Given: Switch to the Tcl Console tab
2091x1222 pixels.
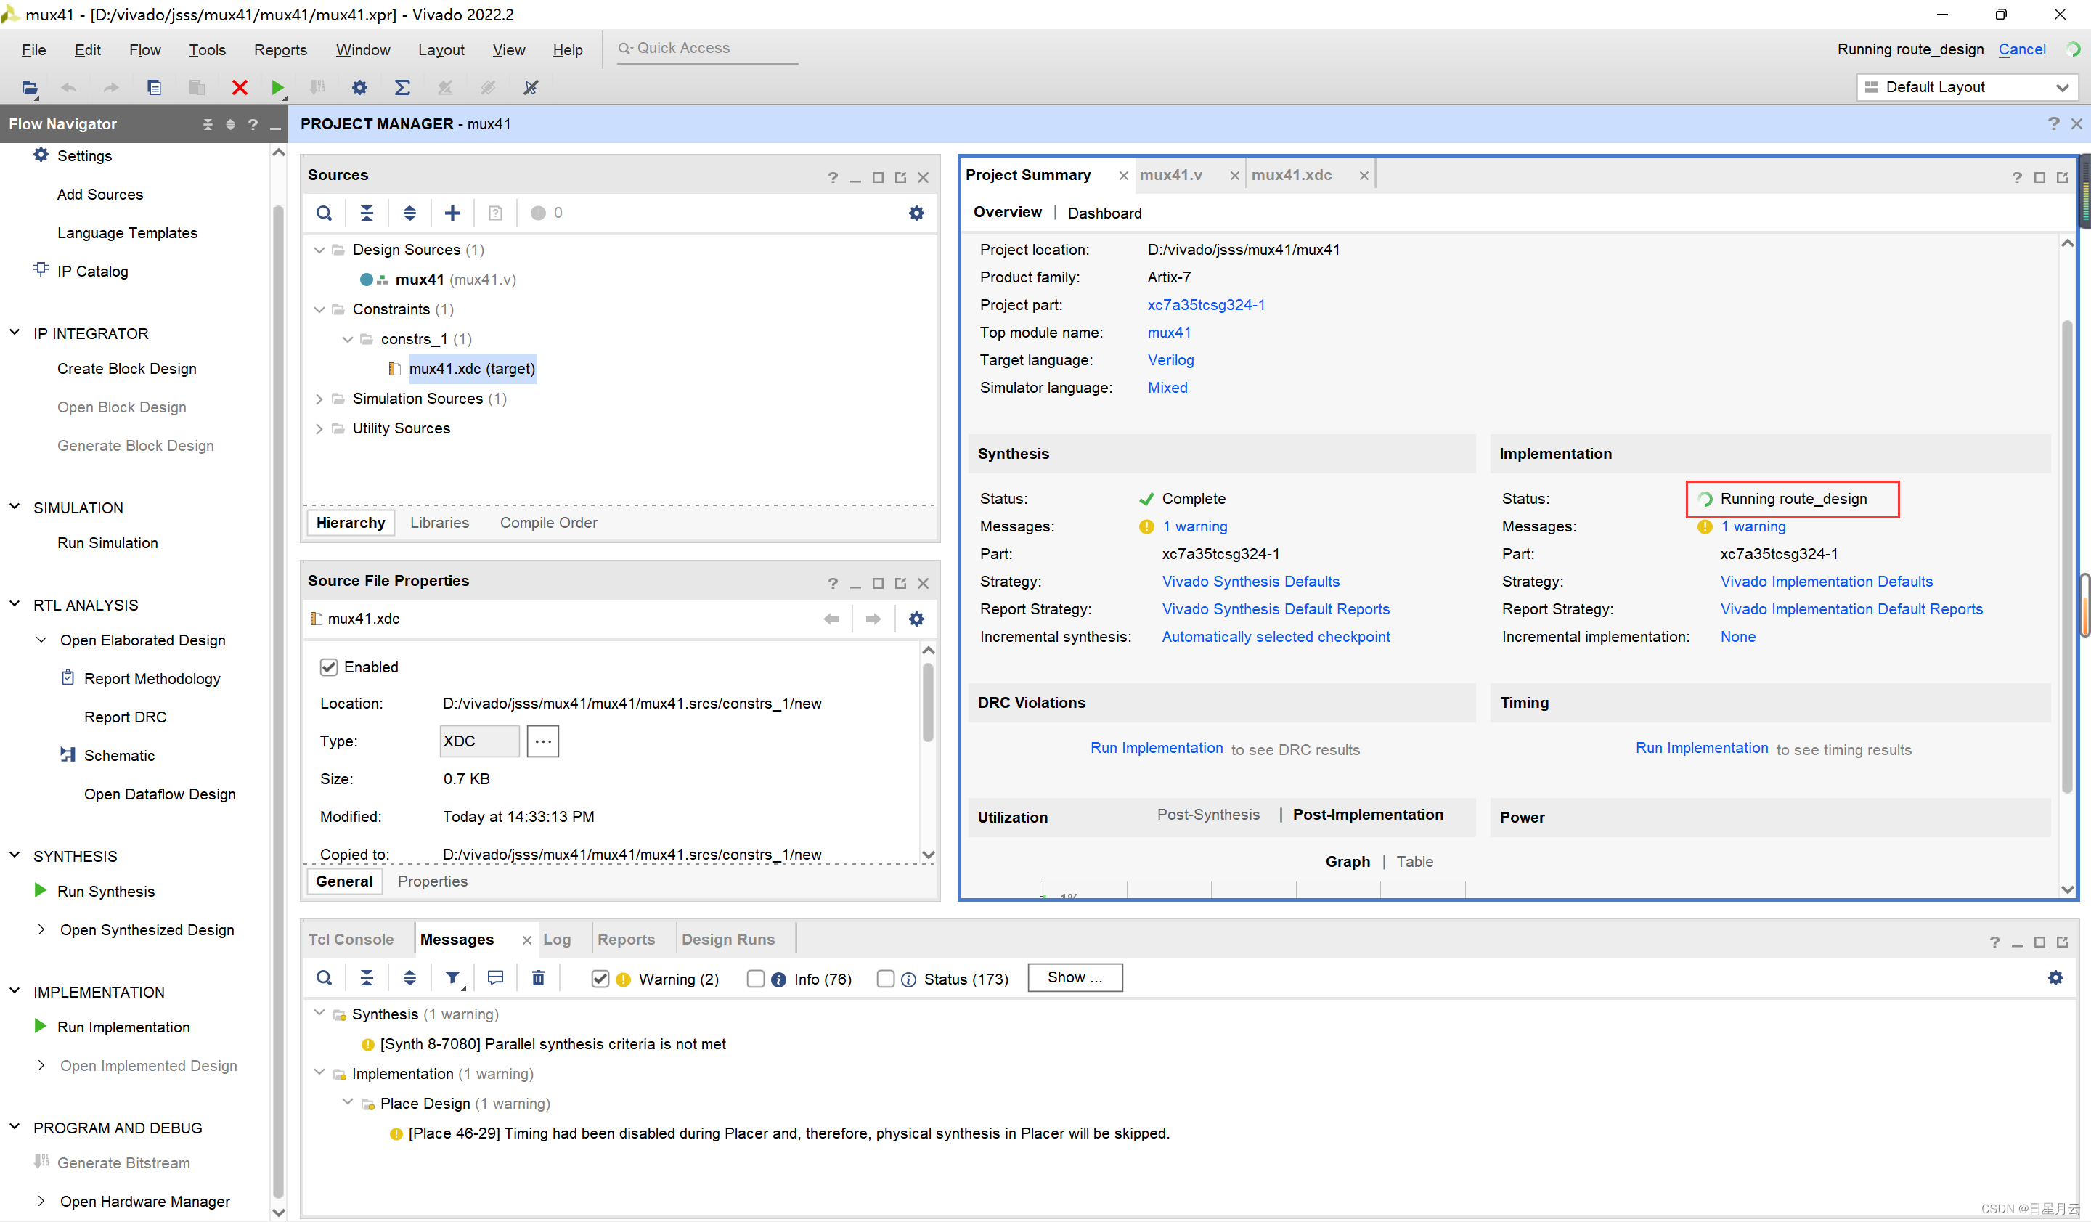Looking at the screenshot, I should coord(351,939).
